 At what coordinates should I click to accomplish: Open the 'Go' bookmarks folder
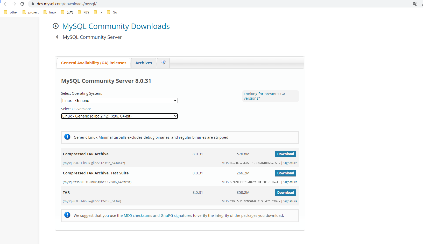tap(112, 12)
